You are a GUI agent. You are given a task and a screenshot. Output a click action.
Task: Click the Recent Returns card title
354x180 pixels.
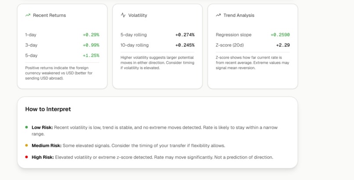[x=49, y=15]
